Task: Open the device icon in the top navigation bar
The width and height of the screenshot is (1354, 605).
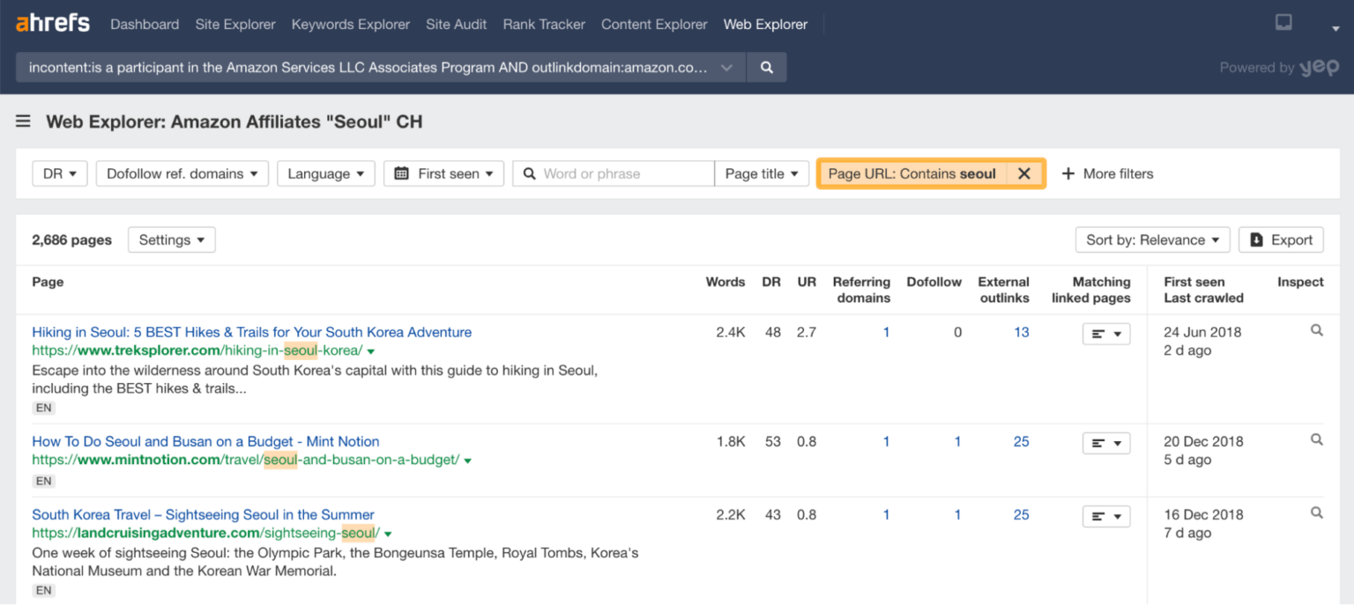Action: tap(1283, 22)
